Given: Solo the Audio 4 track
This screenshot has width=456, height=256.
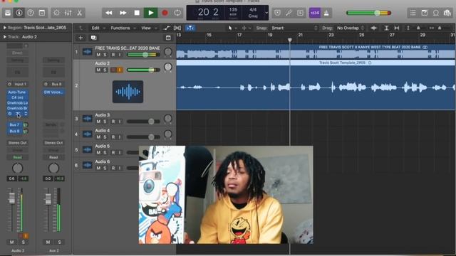Looking at the screenshot, I should 105,137.
